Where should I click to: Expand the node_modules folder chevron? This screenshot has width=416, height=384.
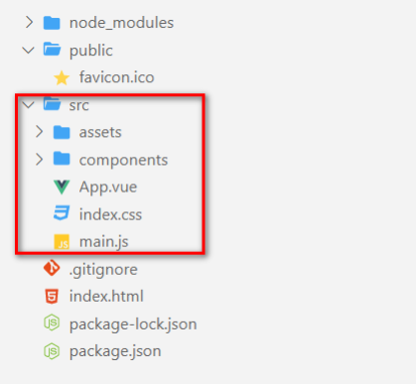pyautogui.click(x=30, y=23)
